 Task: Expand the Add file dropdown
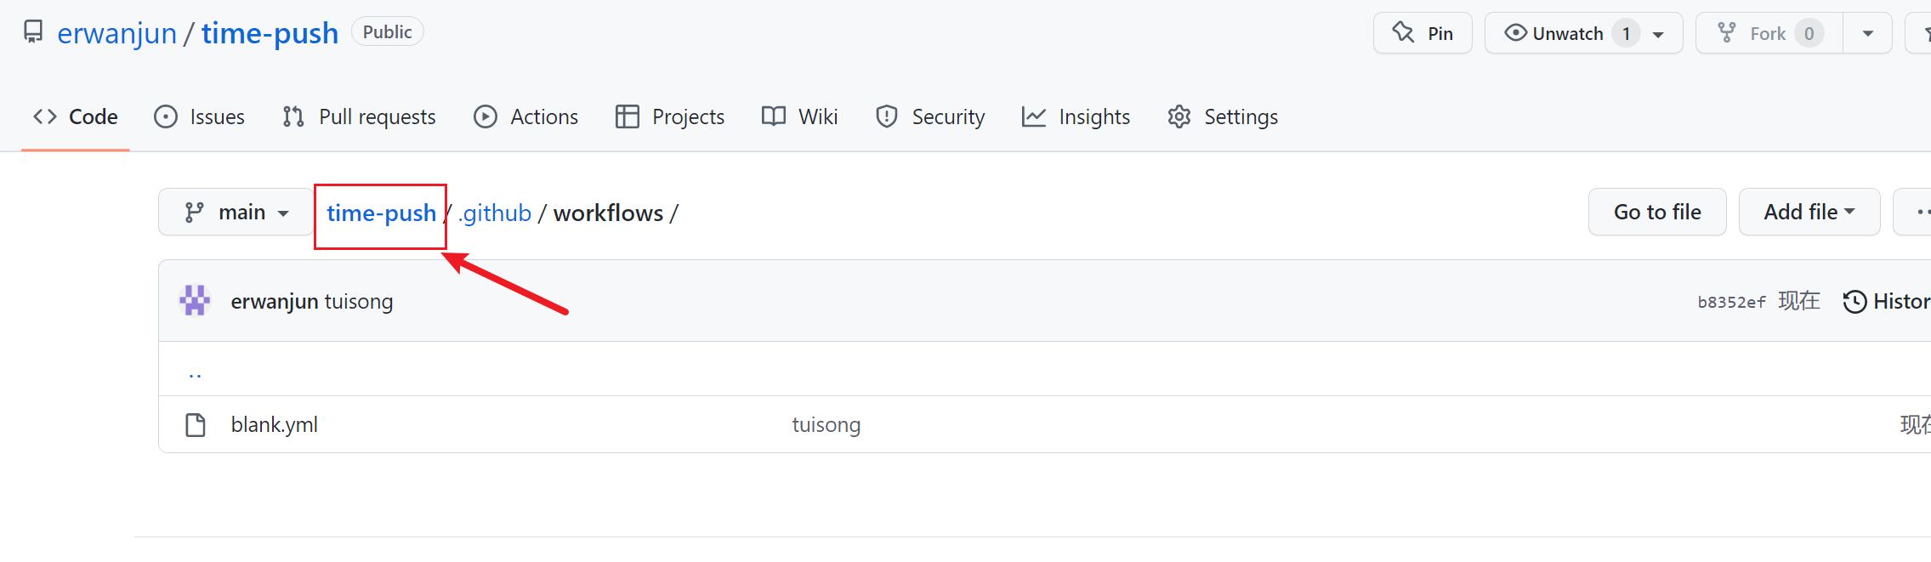(1809, 212)
